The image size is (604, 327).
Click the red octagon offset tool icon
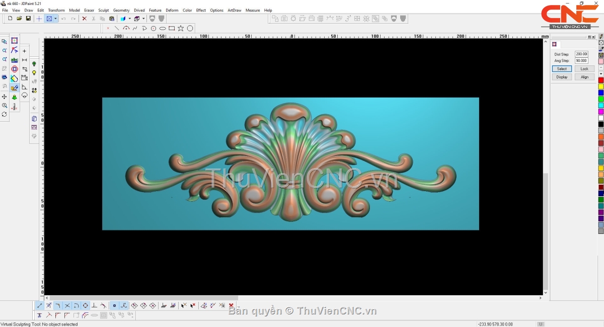(15, 69)
